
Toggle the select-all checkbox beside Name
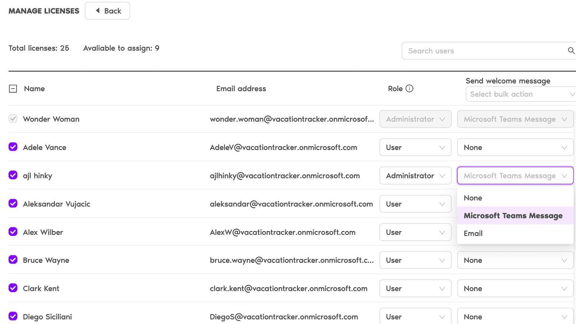[13, 89]
